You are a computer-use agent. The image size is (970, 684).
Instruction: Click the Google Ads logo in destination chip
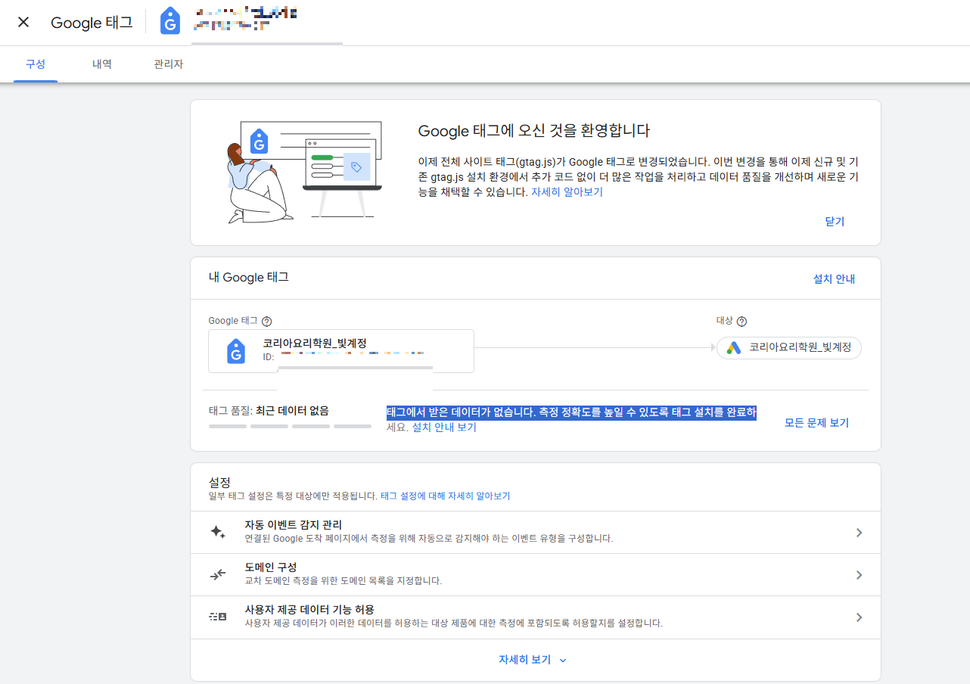pyautogui.click(x=733, y=347)
